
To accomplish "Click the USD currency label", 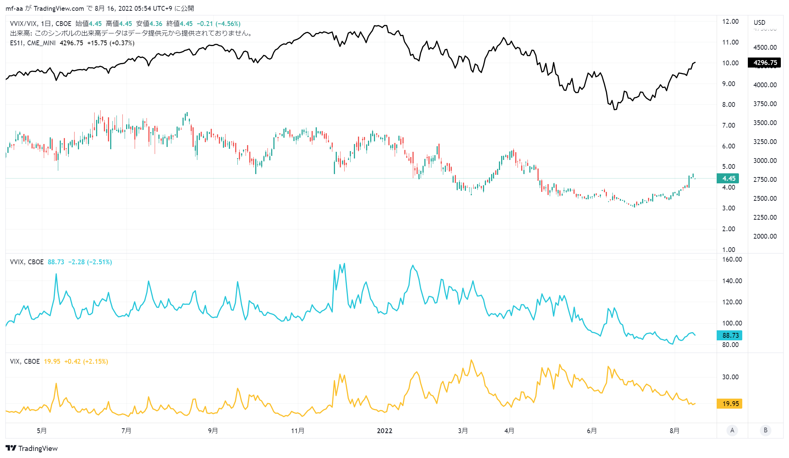I will [x=759, y=22].
